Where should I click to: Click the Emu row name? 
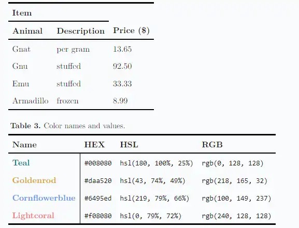tap(21, 84)
